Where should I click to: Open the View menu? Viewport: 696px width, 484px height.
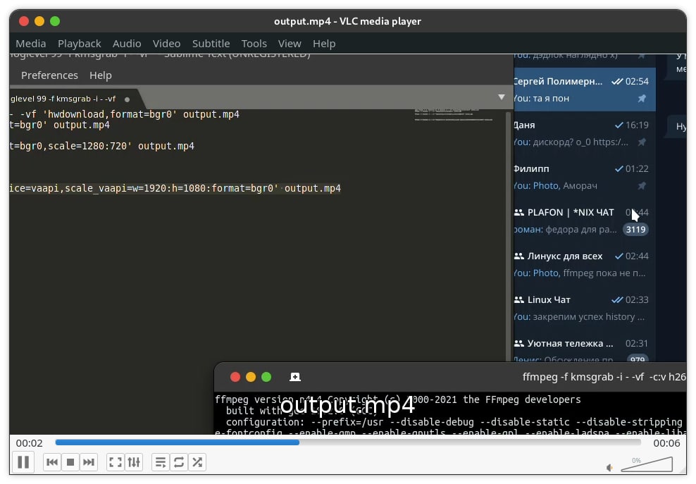pyautogui.click(x=289, y=43)
